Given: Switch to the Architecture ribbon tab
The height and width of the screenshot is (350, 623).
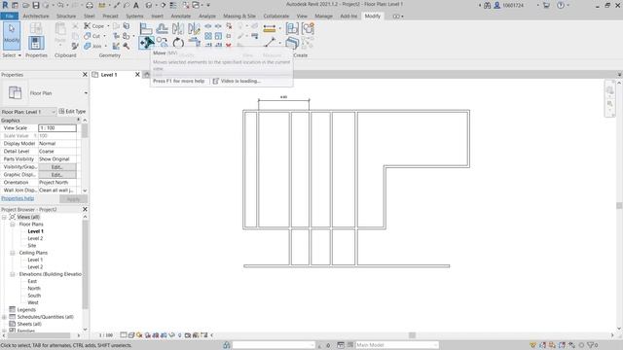Looking at the screenshot, I should click(x=36, y=17).
